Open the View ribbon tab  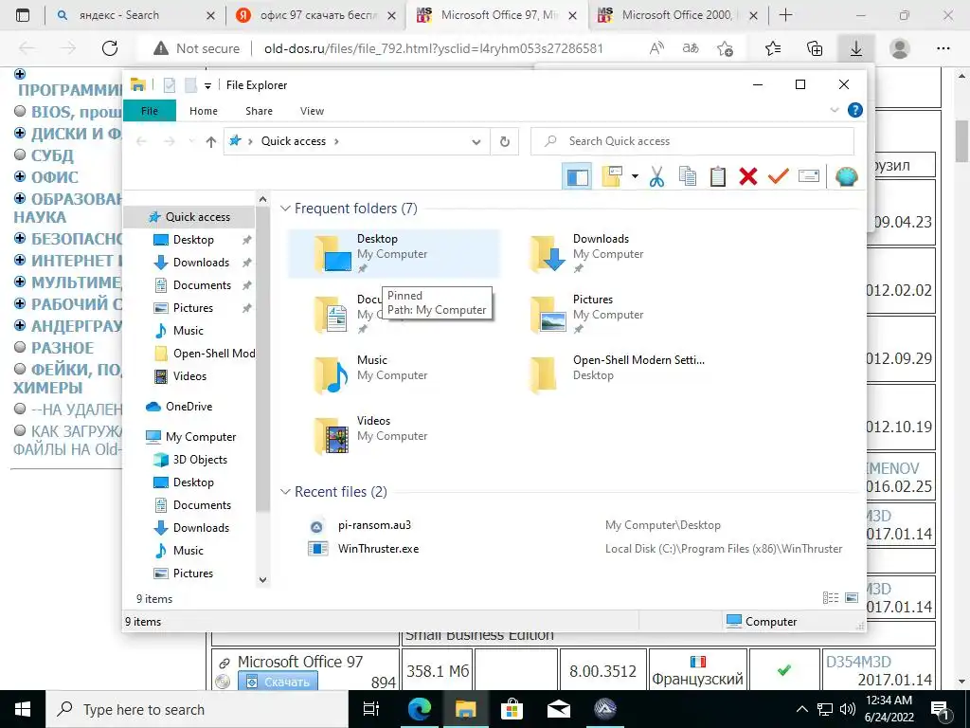point(312,111)
